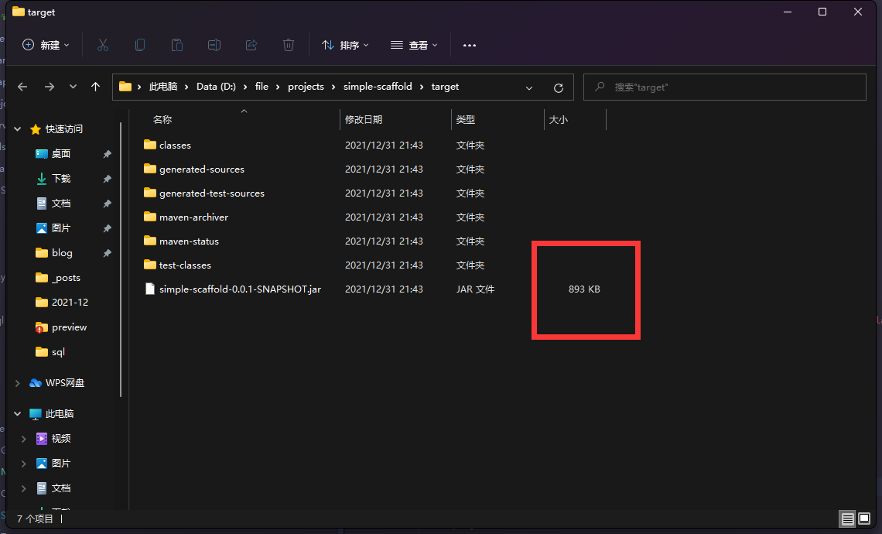882x534 pixels.
Task: Open the 排序 sort dropdown
Action: pyautogui.click(x=345, y=45)
